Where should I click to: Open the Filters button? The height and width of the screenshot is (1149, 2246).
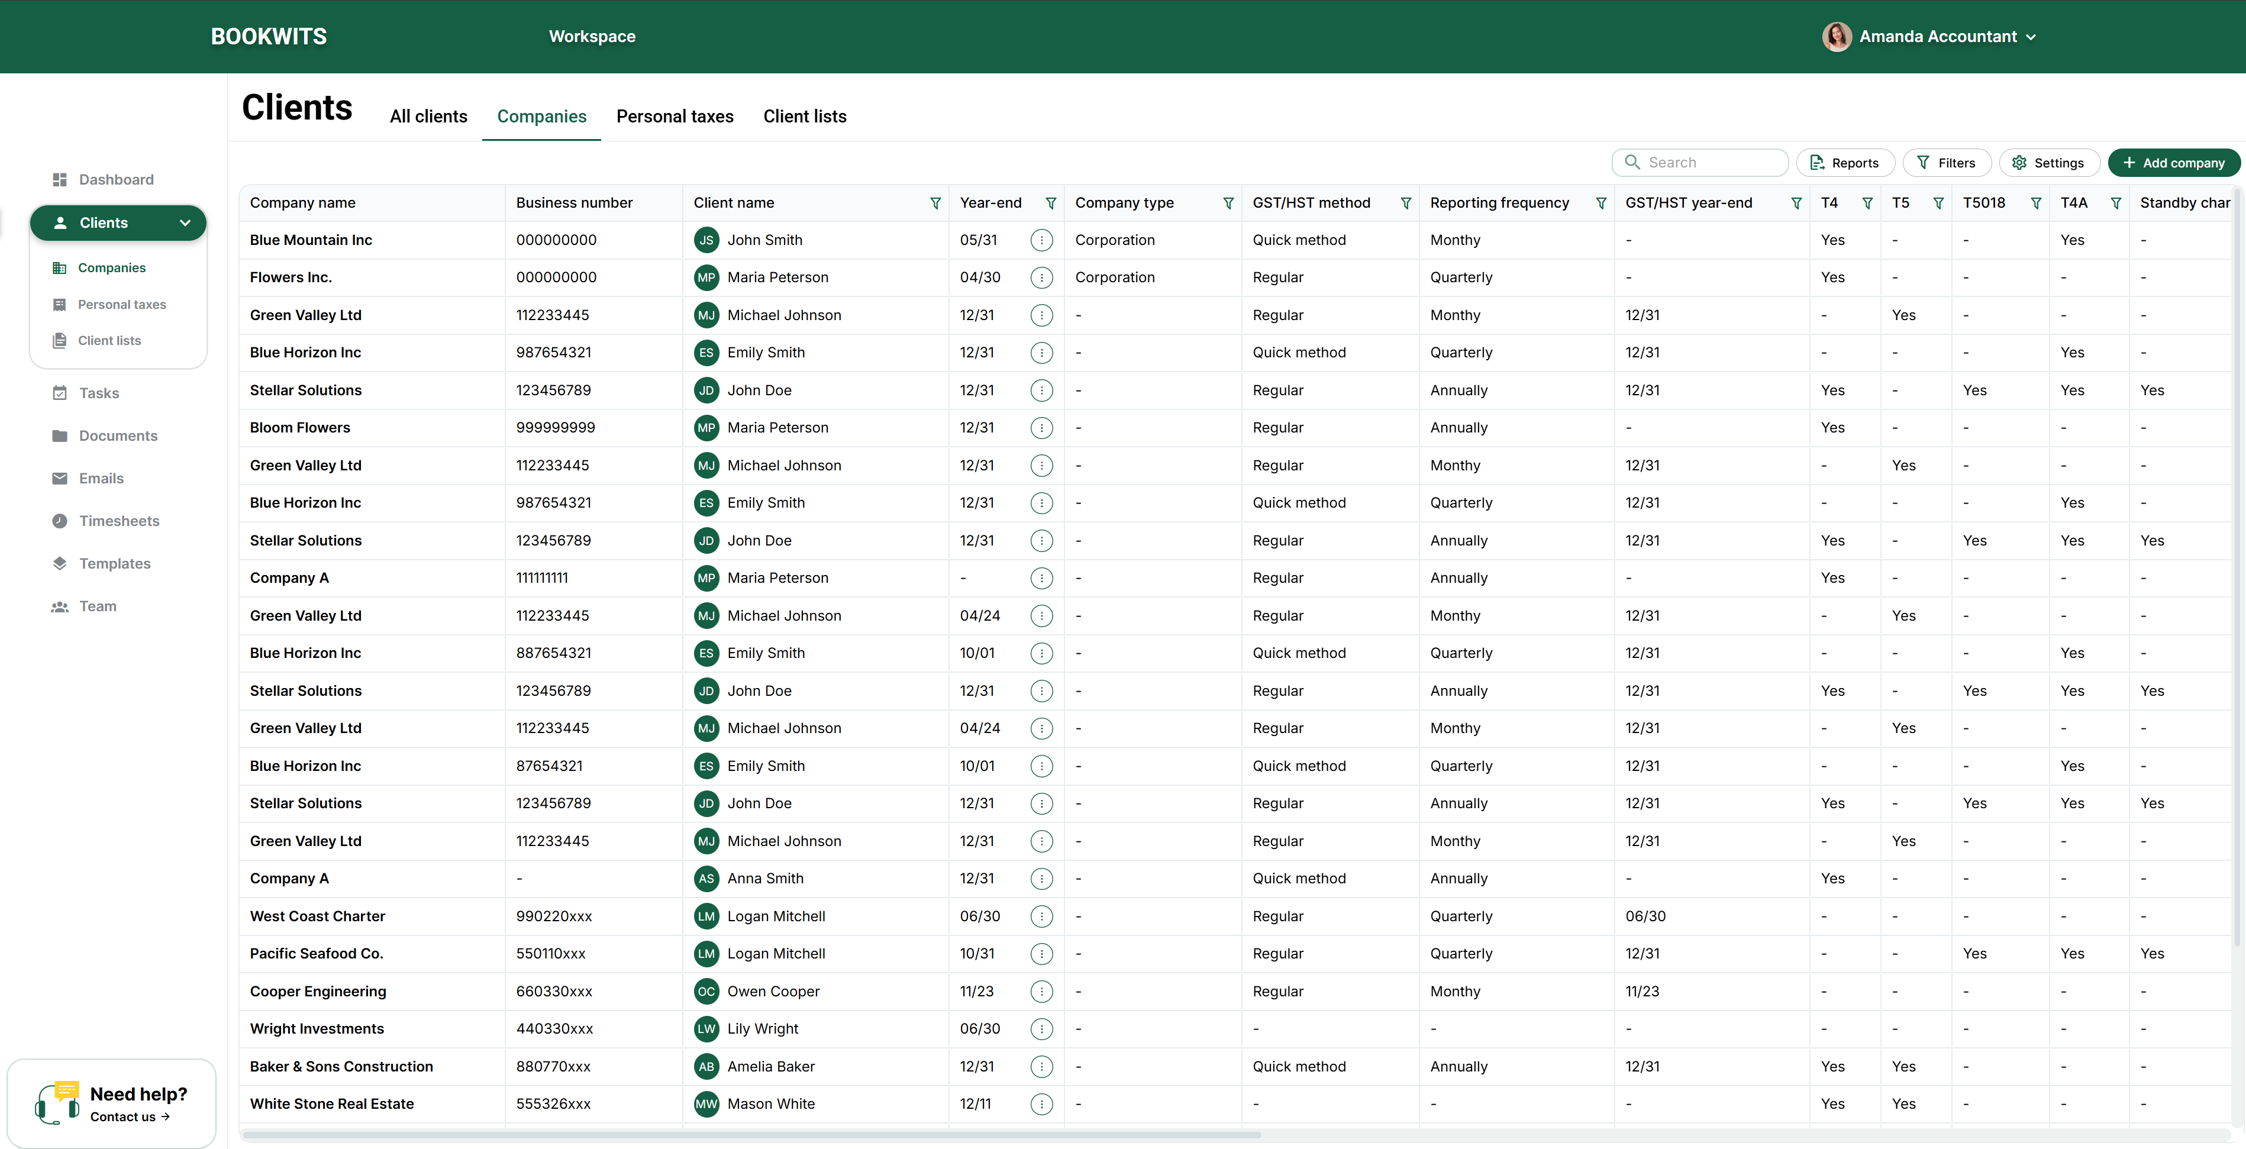tap(1946, 163)
